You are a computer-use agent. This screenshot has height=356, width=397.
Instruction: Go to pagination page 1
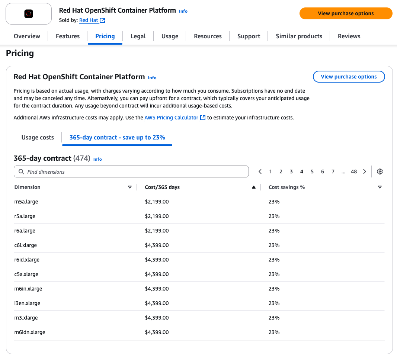[270, 171]
